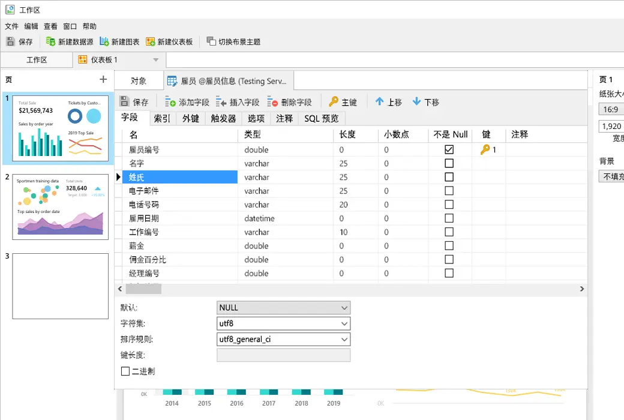Open the 字符集 utf8 dropdown
The width and height of the screenshot is (624, 420).
tap(283, 323)
